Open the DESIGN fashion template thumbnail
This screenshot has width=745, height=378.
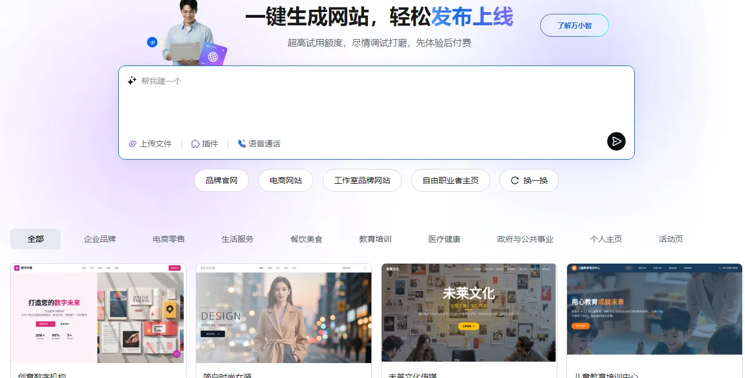coord(284,313)
